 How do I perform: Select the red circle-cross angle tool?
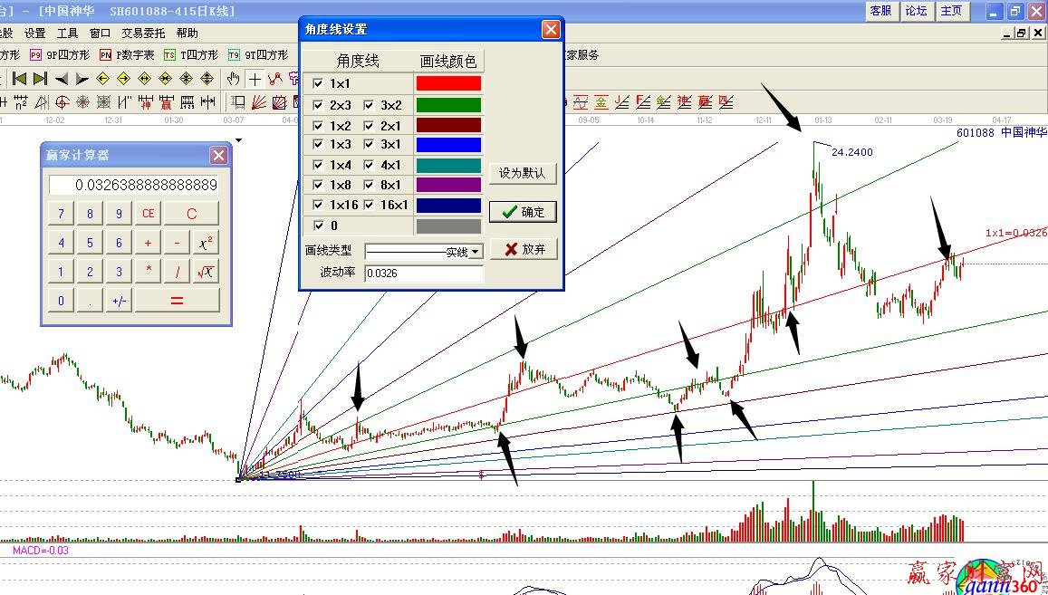62,101
